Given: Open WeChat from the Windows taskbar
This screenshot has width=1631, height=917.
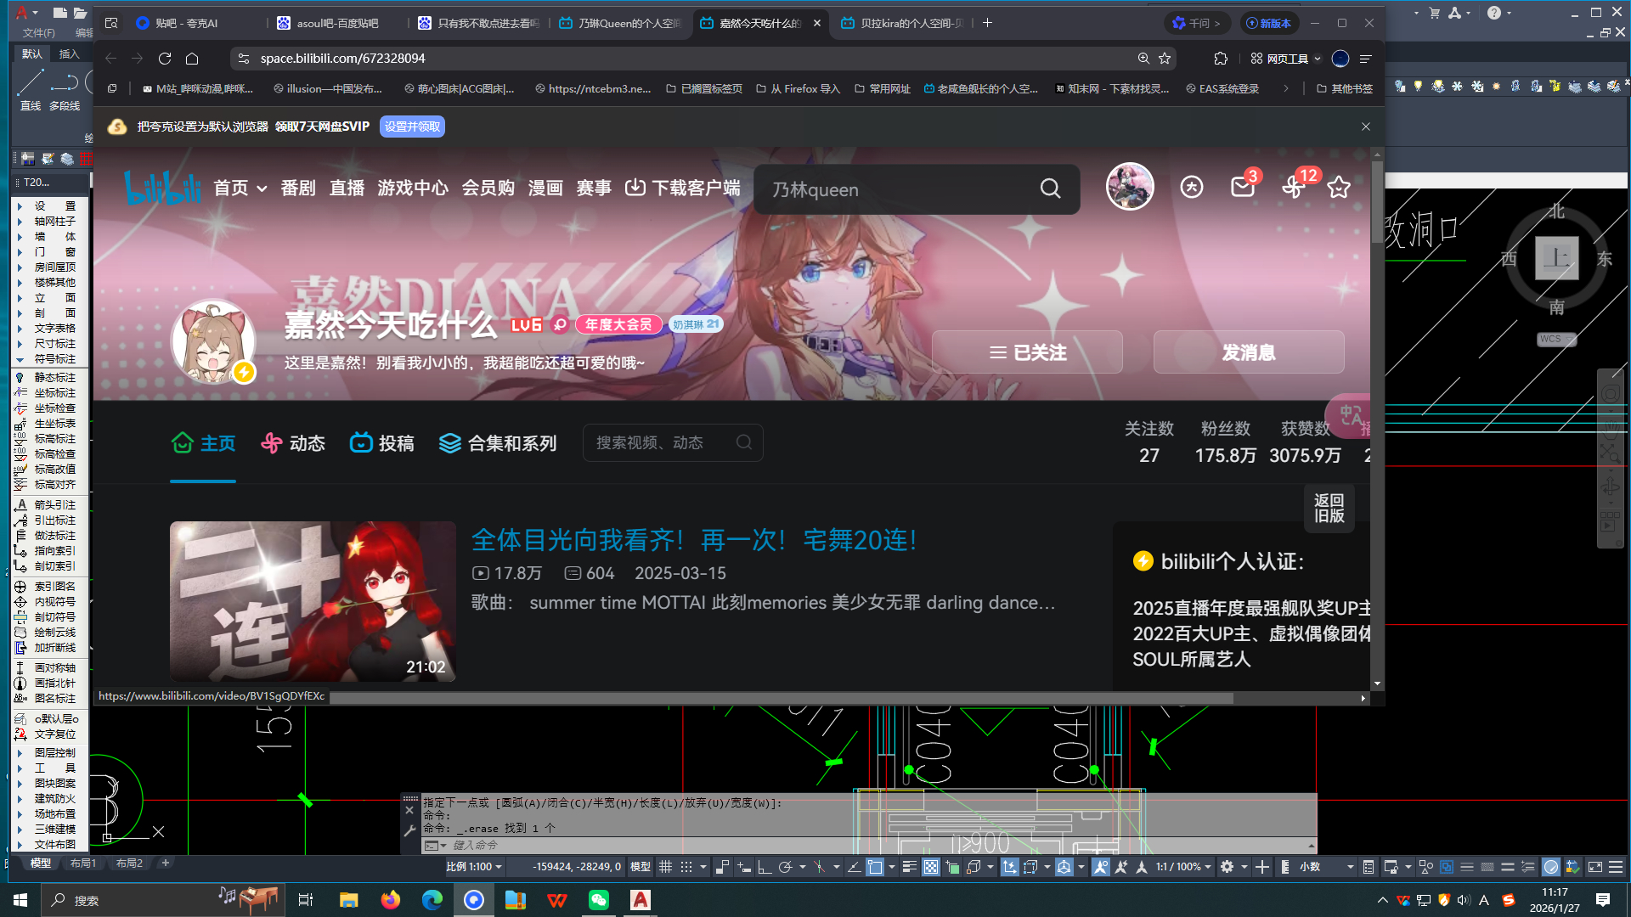Looking at the screenshot, I should (599, 900).
